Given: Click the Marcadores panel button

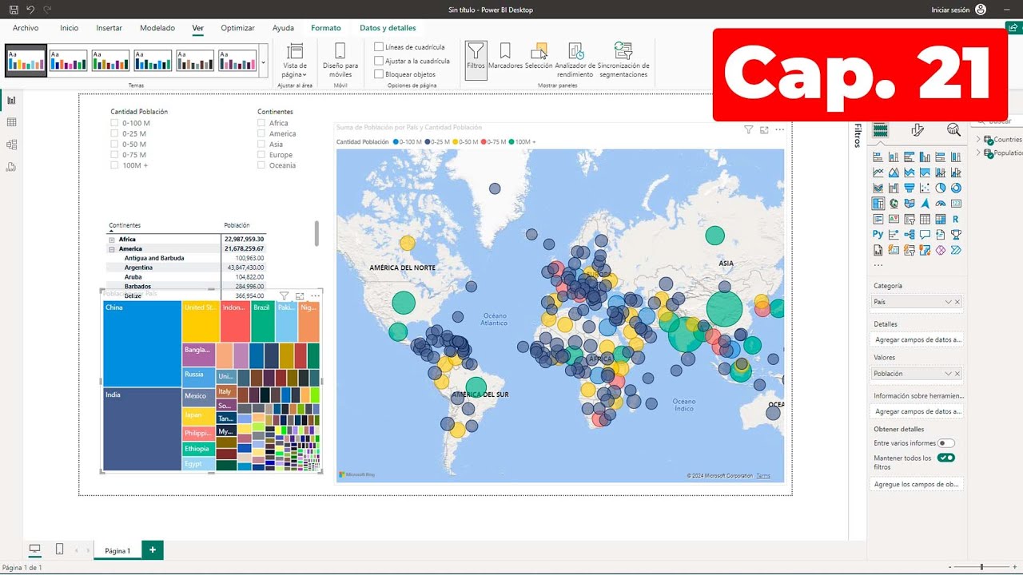Looking at the screenshot, I should point(505,57).
